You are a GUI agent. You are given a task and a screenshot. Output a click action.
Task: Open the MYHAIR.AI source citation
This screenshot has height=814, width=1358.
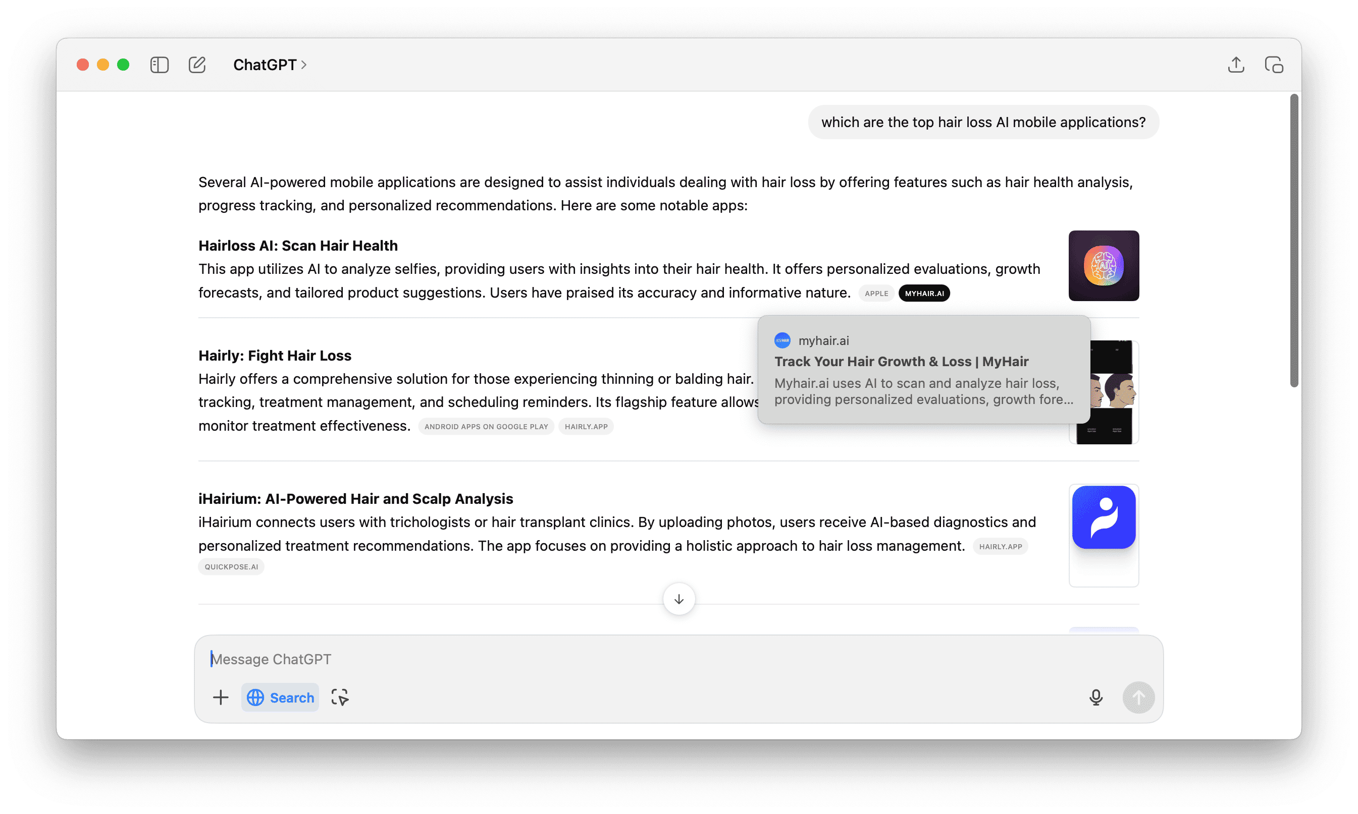pos(924,294)
